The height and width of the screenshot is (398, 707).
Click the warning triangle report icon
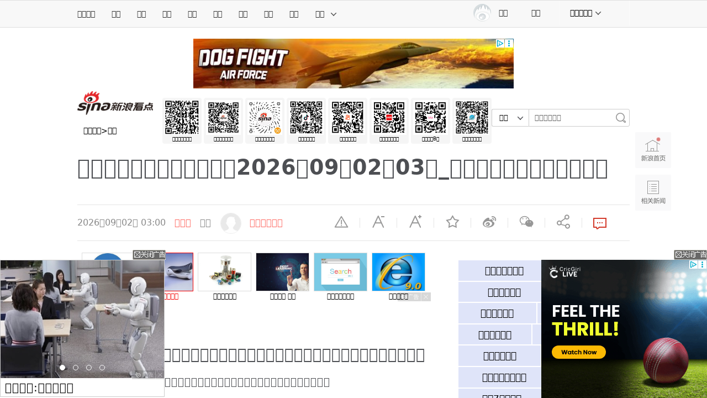click(341, 222)
